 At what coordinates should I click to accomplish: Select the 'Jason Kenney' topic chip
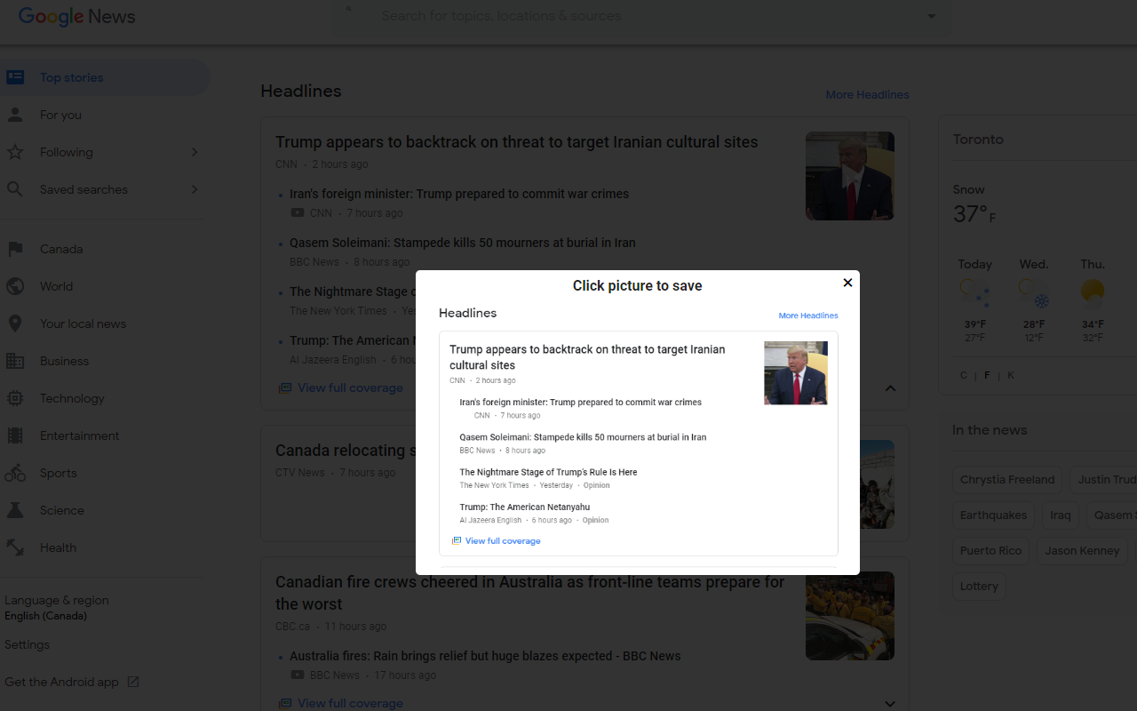pyautogui.click(x=1082, y=550)
